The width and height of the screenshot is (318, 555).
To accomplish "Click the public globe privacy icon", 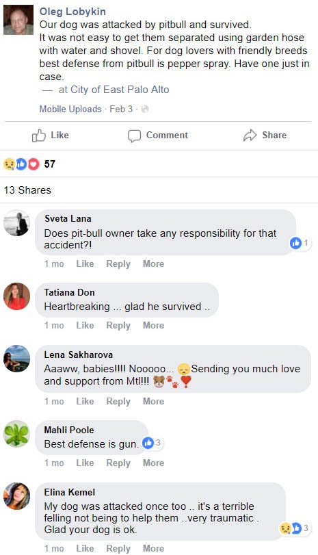I will 145,109.
